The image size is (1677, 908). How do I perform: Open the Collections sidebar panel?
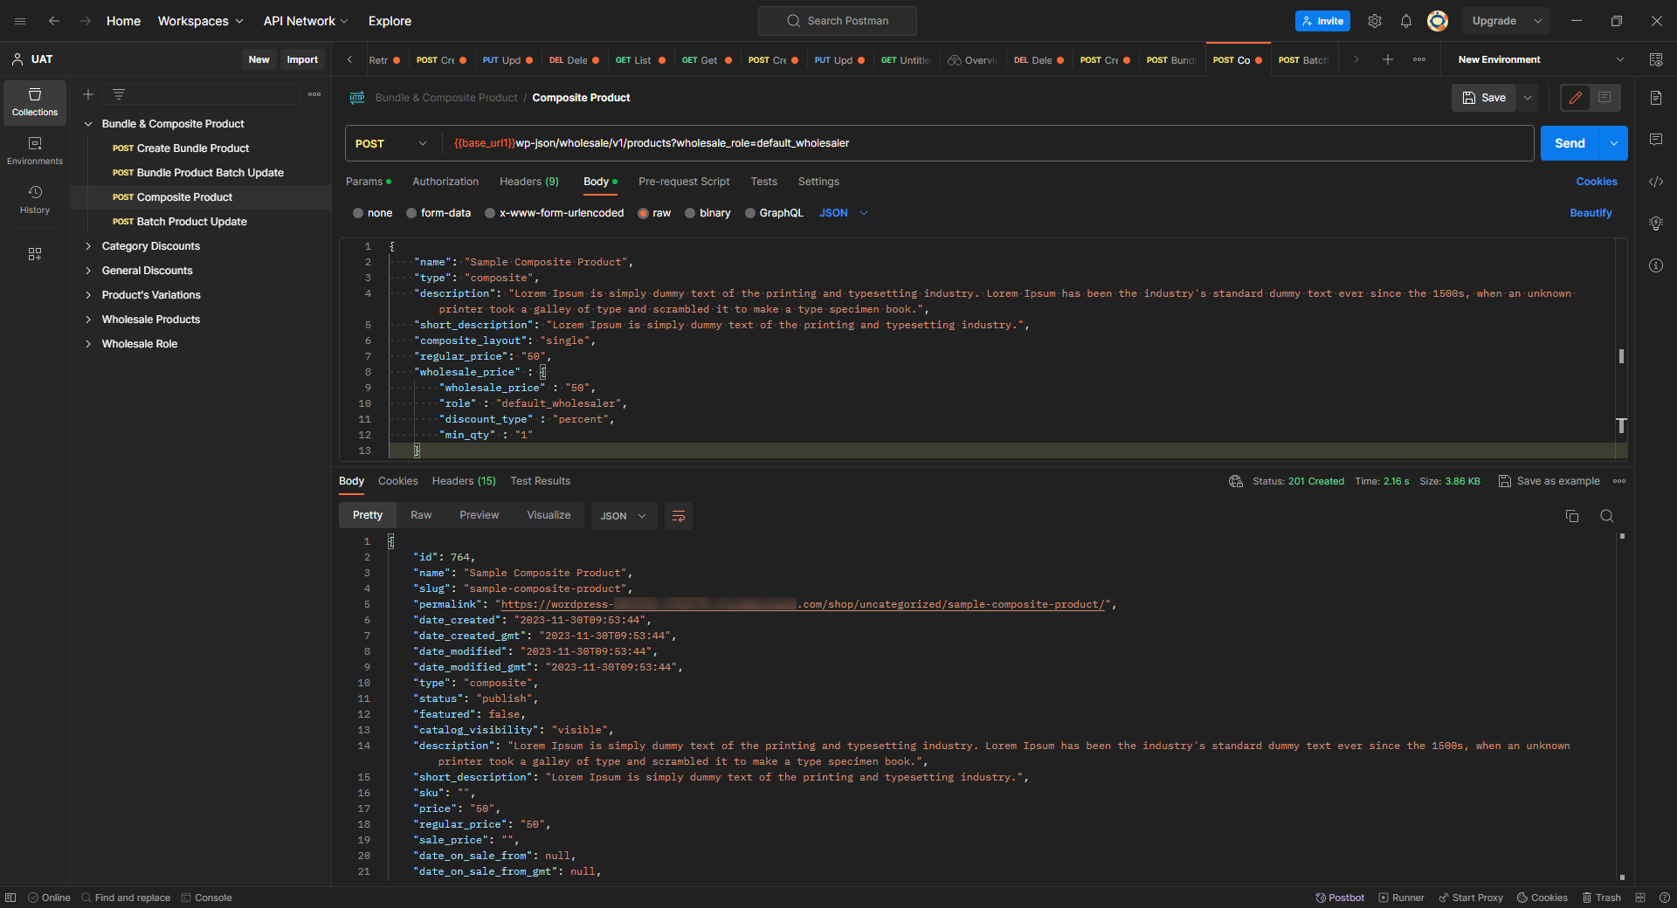coord(35,102)
